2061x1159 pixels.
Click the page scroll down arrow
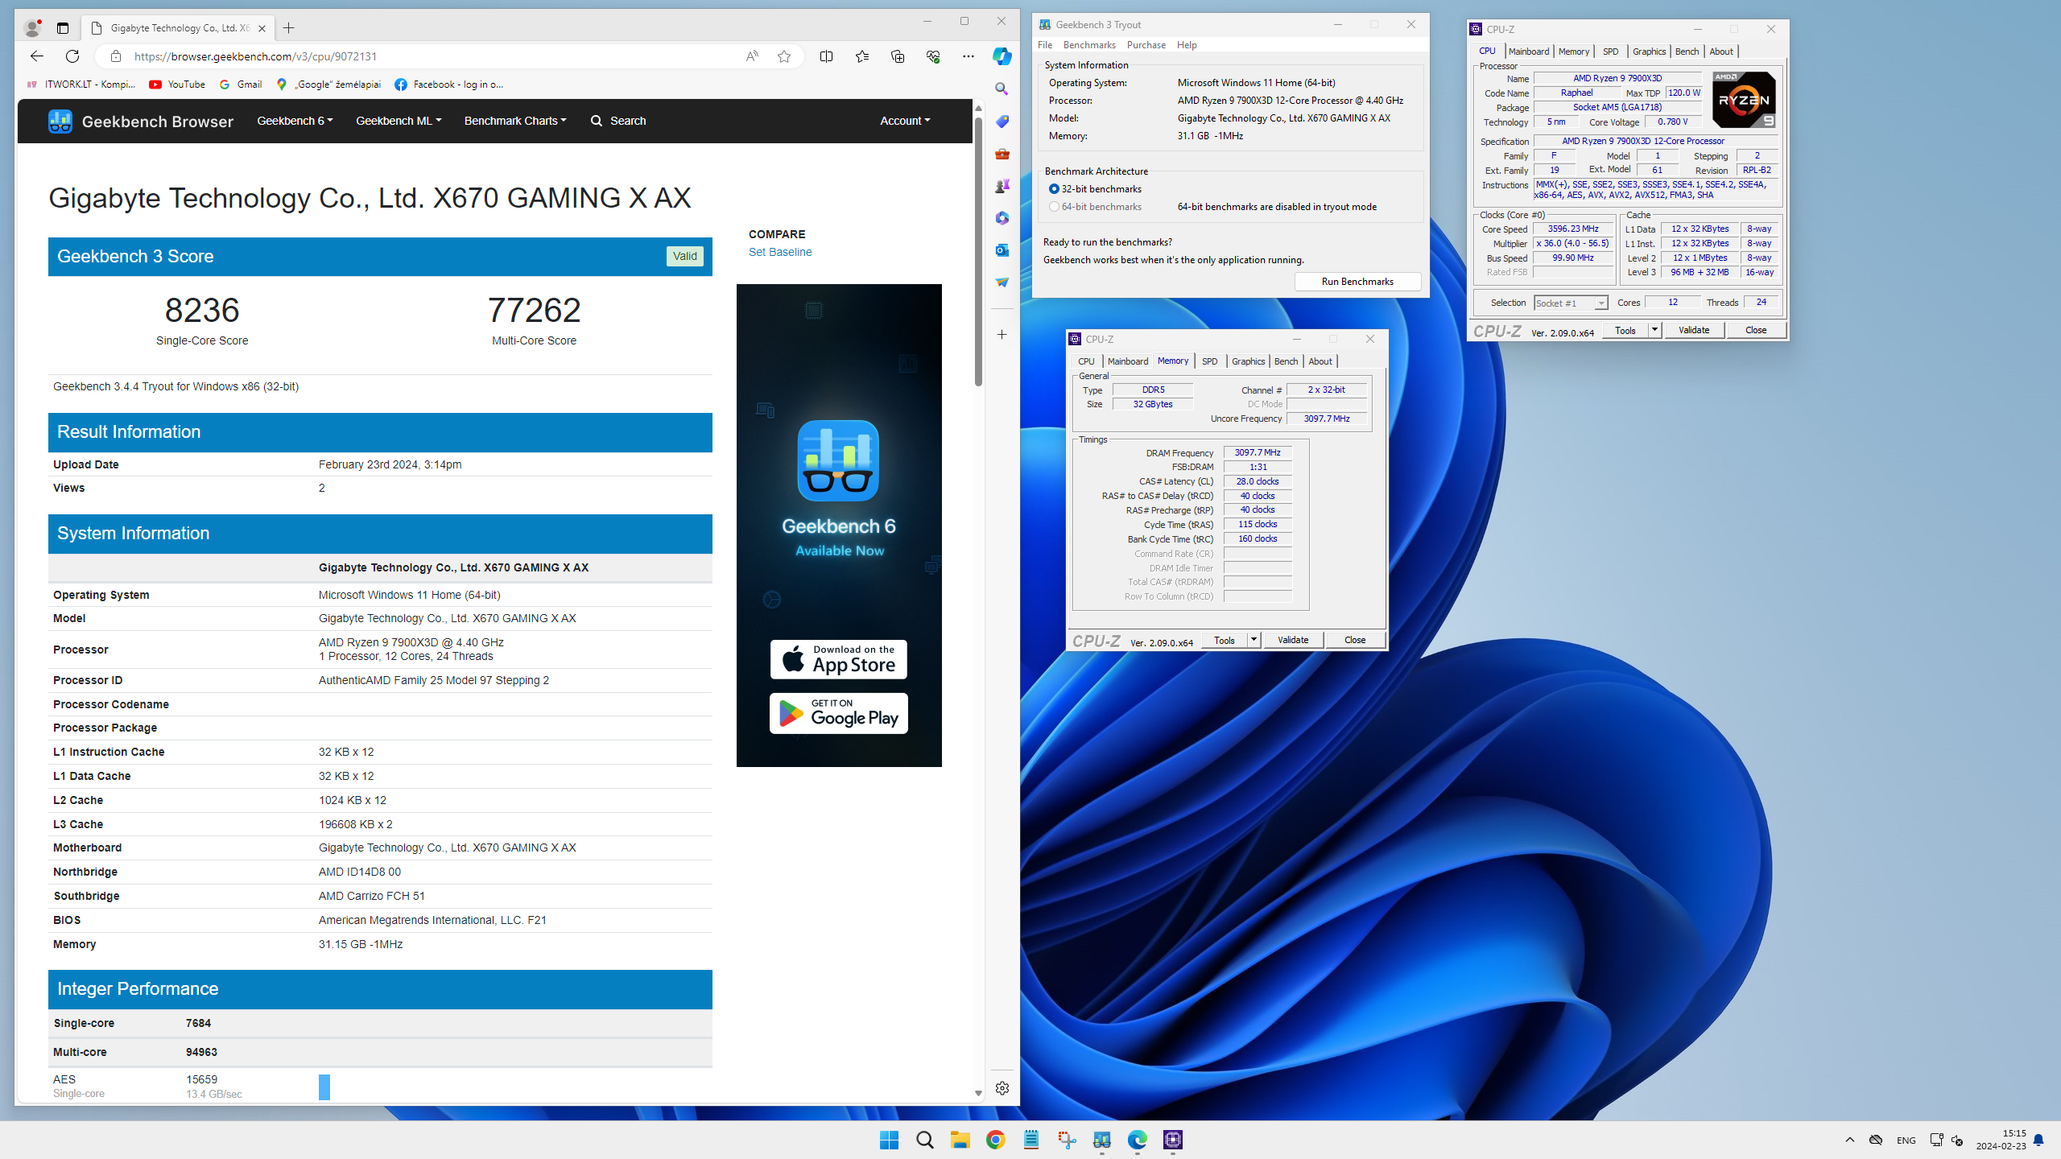pyautogui.click(x=978, y=1093)
